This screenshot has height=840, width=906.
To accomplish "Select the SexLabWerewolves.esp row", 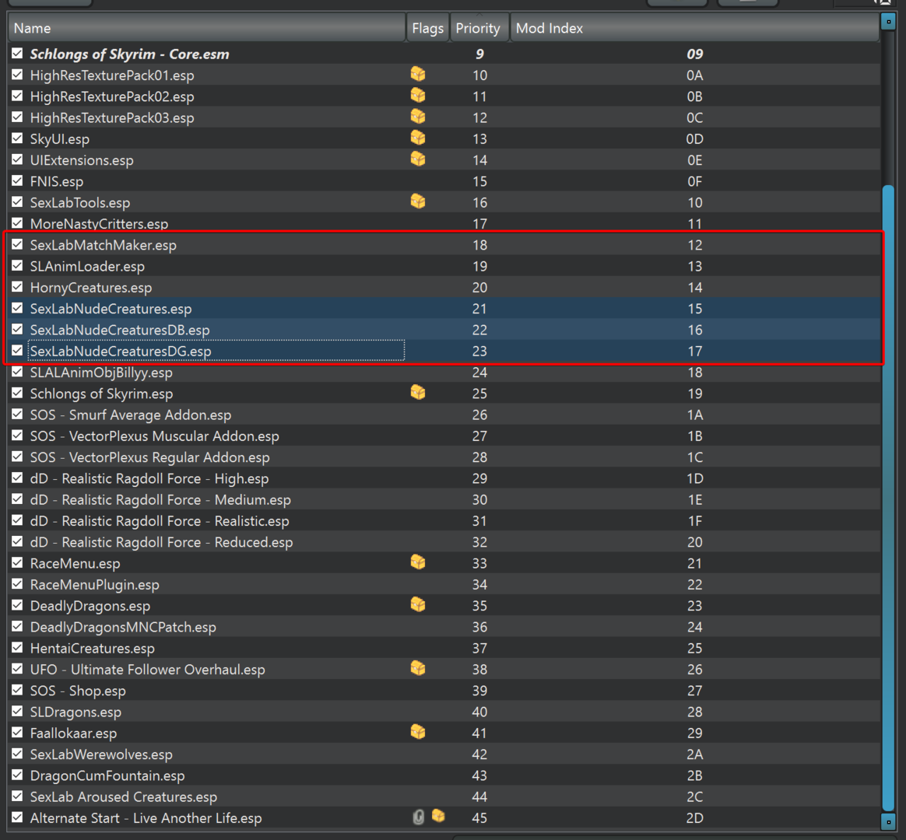I will coord(444,754).
